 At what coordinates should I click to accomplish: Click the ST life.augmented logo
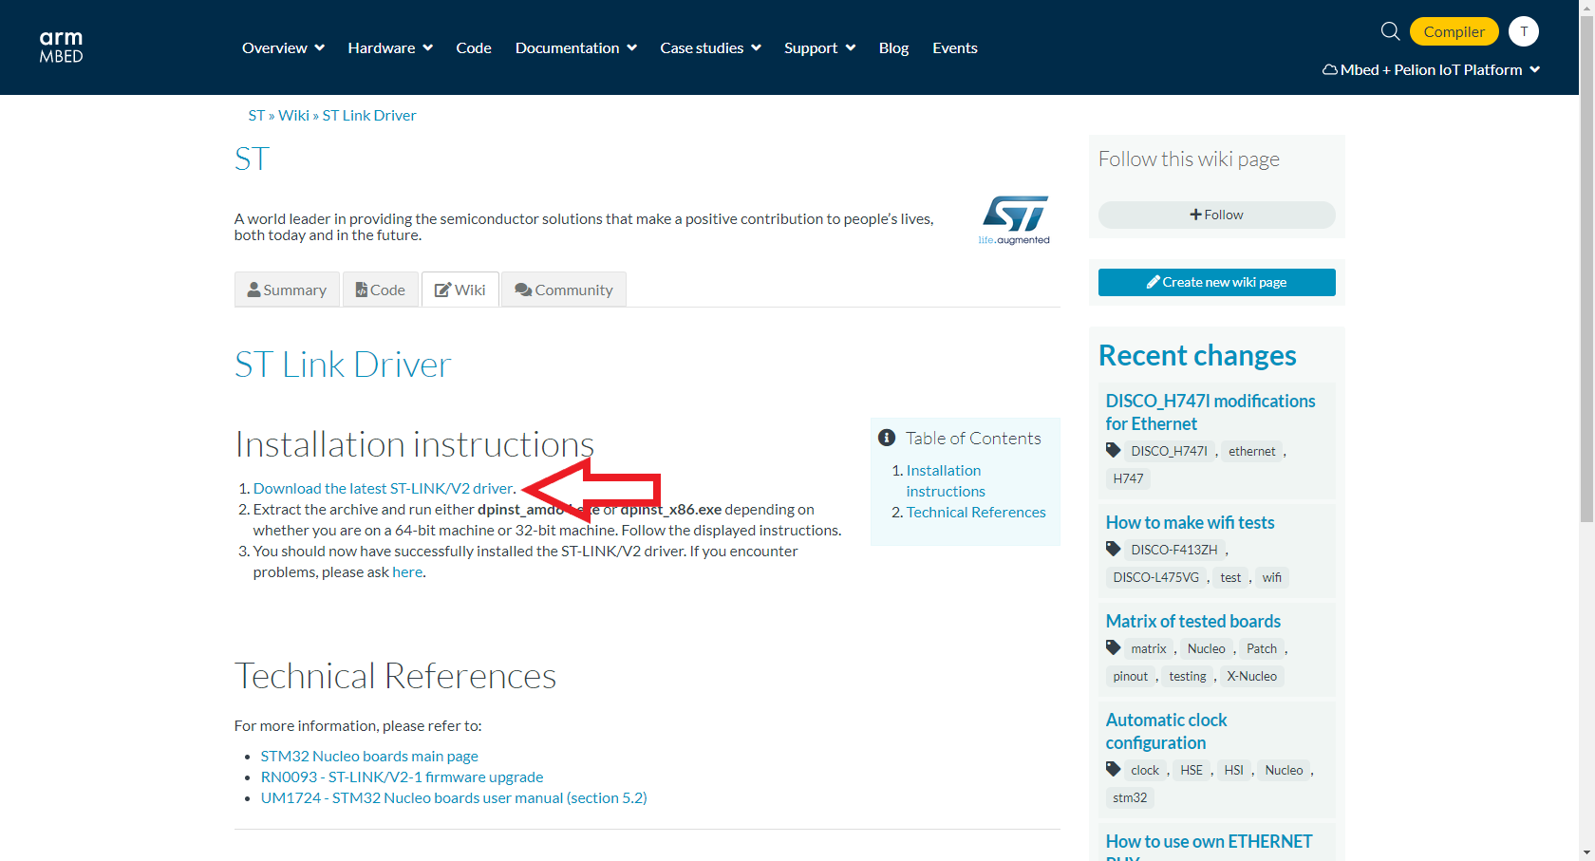1014,220
